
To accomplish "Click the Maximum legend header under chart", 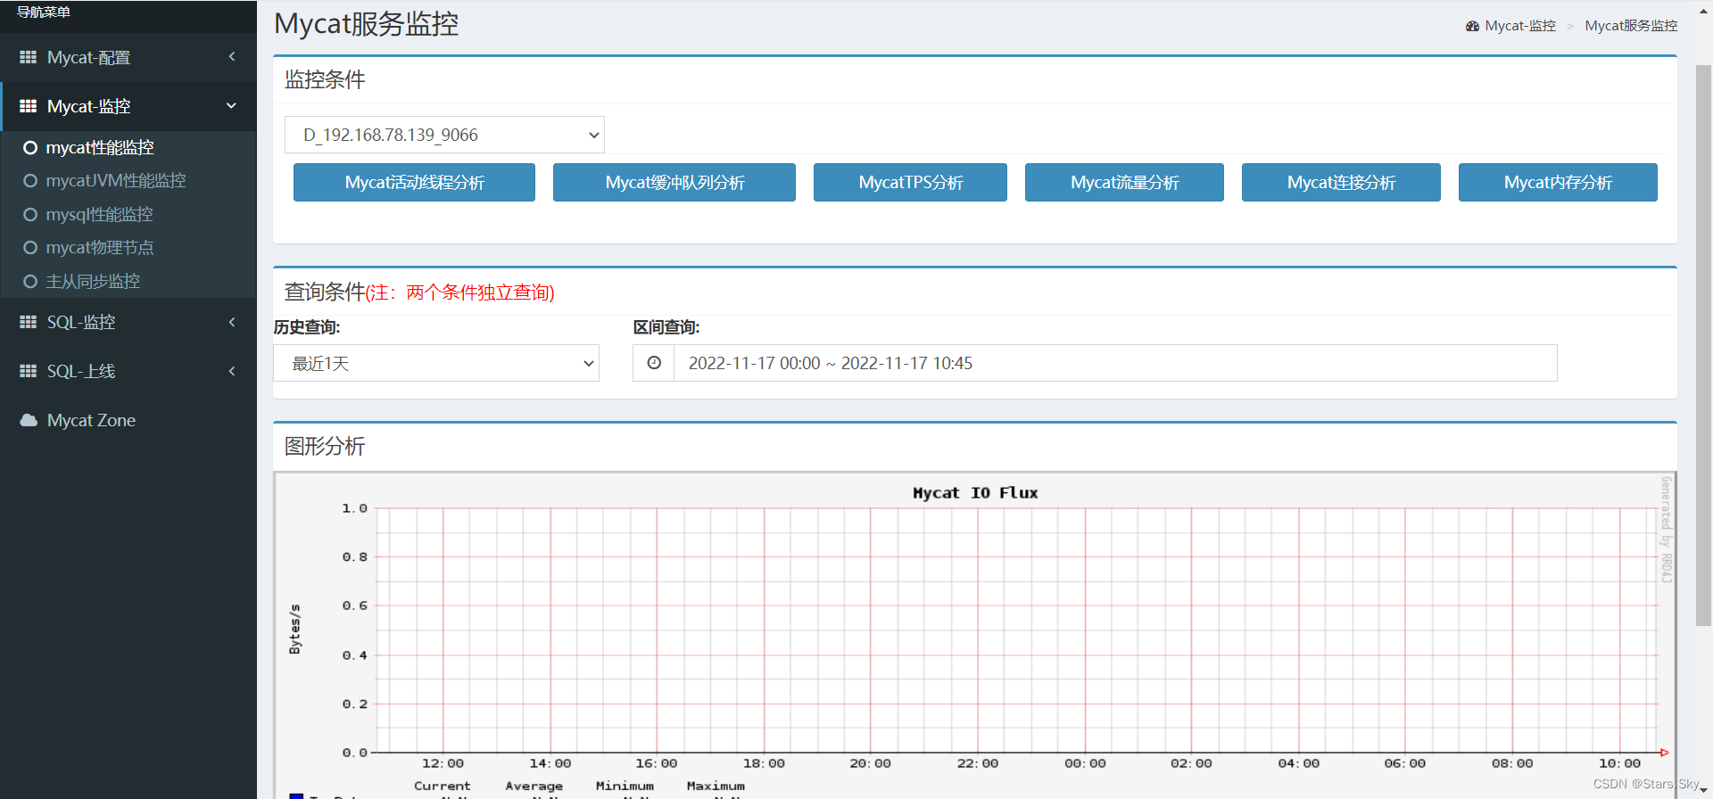I will click(716, 786).
